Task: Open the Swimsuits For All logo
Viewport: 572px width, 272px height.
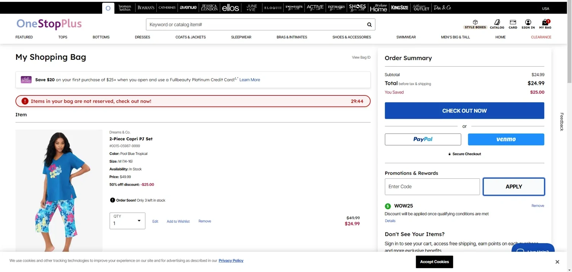Action: click(294, 8)
